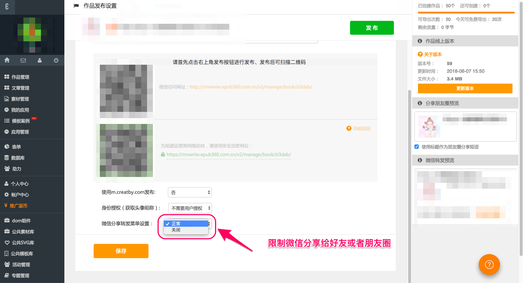The image size is (523, 283).
Task: Click the orange 保存 button
Action: pyautogui.click(x=121, y=251)
